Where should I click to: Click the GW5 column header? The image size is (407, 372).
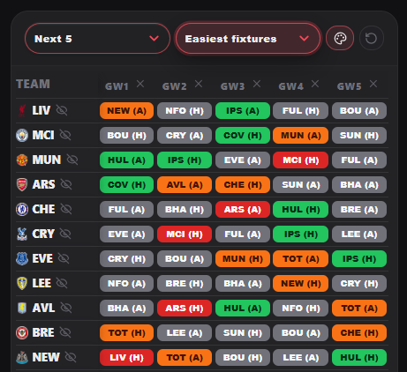350,86
